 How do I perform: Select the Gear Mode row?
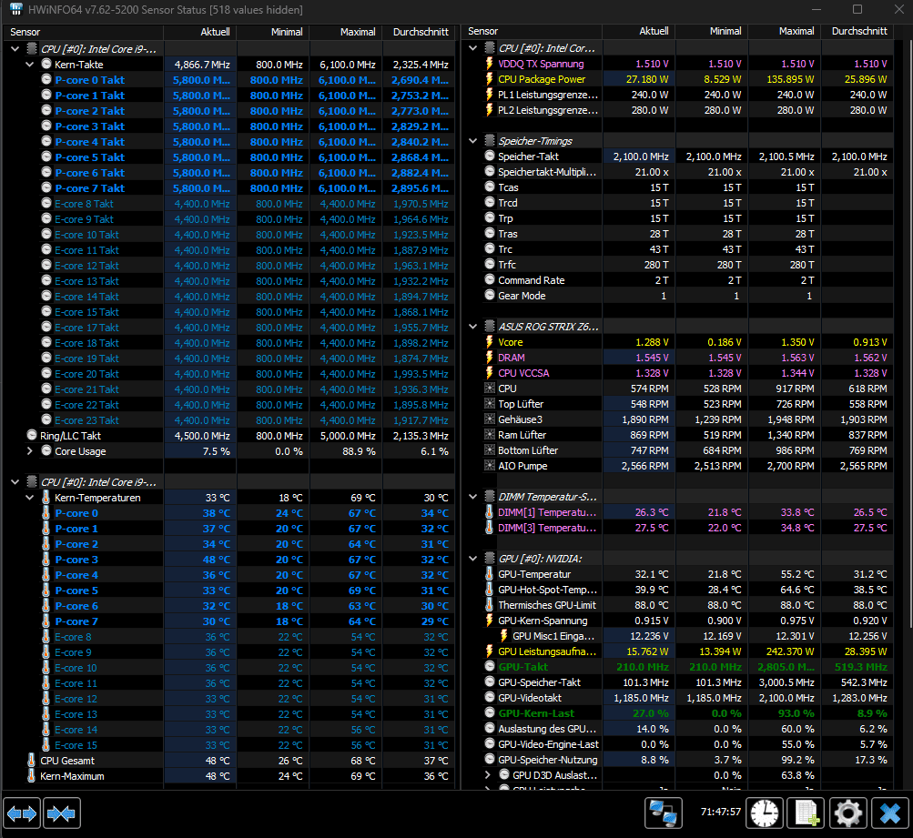coord(678,296)
